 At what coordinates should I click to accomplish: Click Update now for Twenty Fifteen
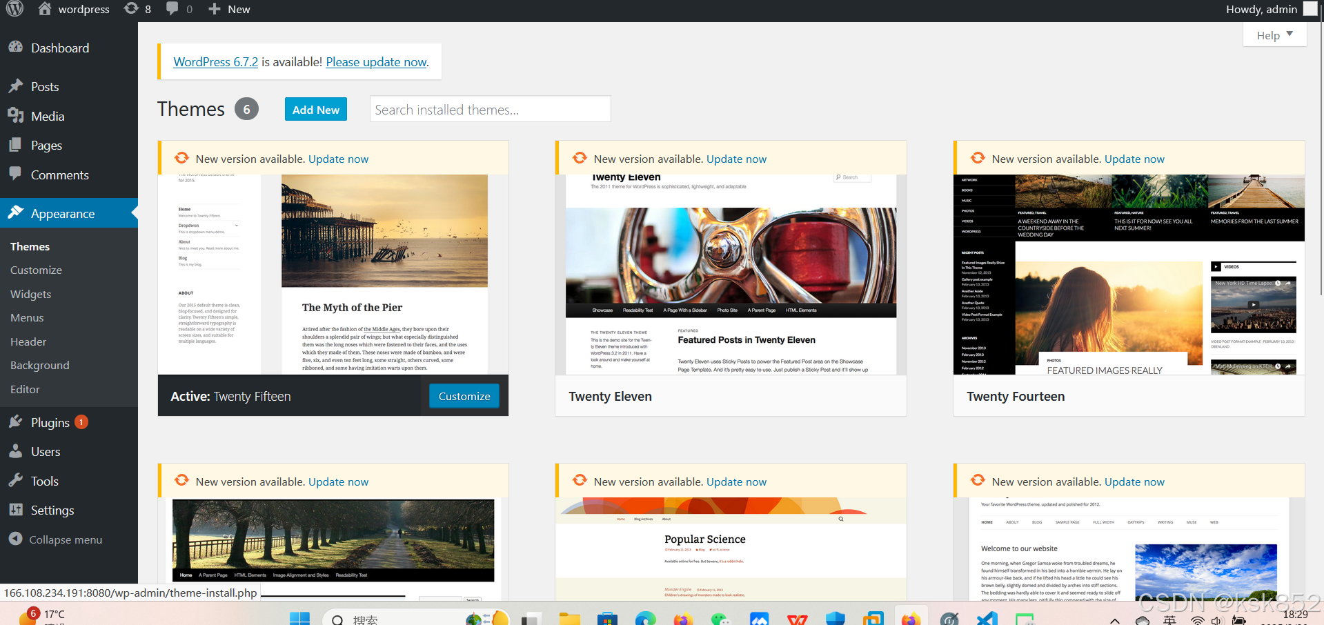pos(338,159)
